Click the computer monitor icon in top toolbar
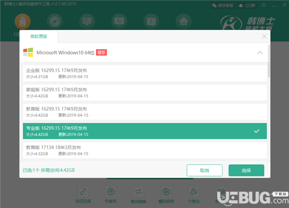This screenshot has width=289, height=208. pos(87,22)
